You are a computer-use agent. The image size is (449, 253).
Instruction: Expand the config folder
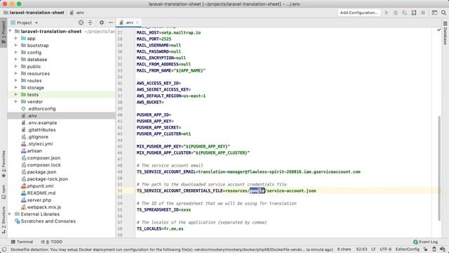tap(16, 52)
